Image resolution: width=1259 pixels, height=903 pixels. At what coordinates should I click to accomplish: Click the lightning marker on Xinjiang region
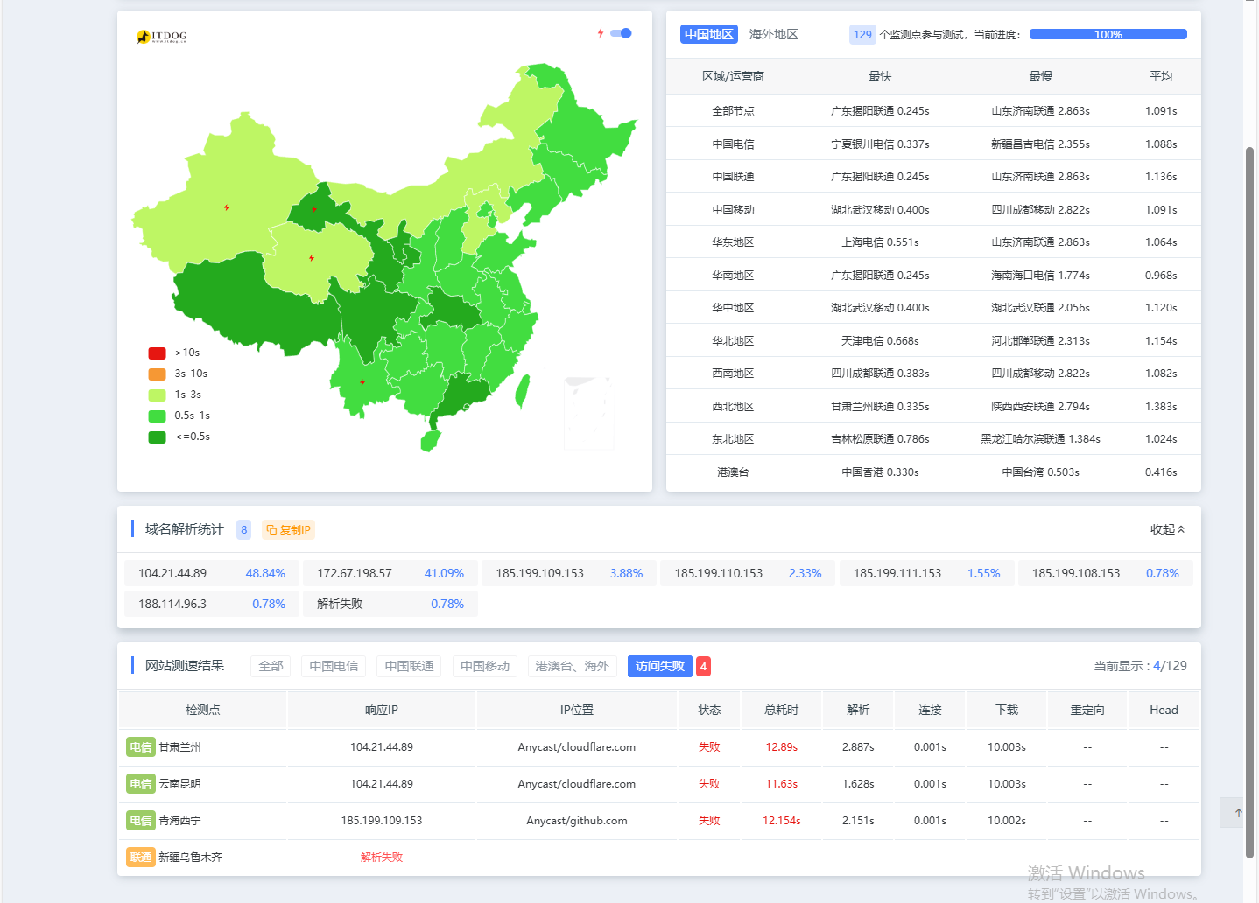point(227,207)
